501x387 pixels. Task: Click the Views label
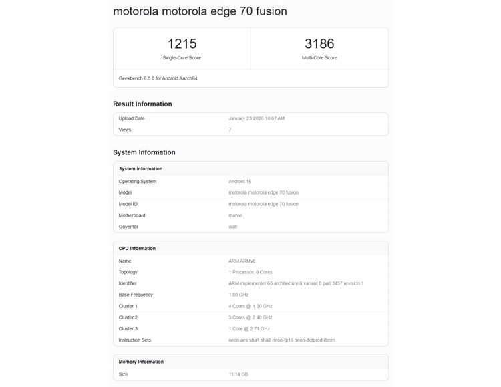coord(125,130)
